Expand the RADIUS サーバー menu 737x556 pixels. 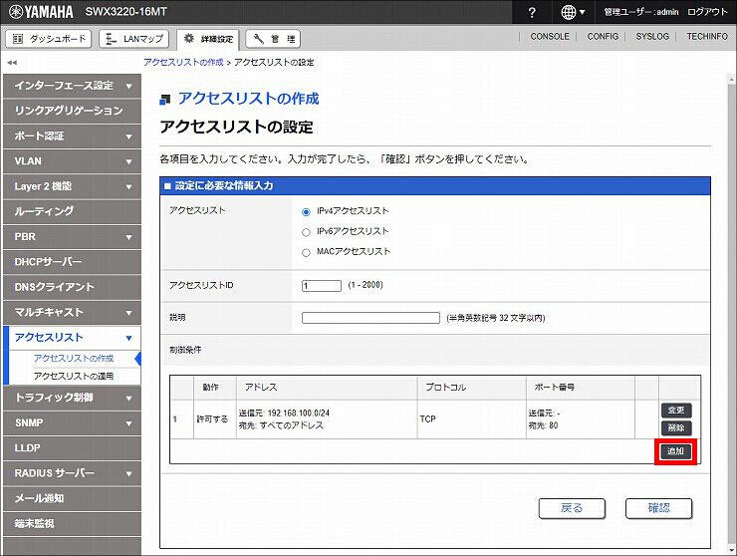point(72,473)
